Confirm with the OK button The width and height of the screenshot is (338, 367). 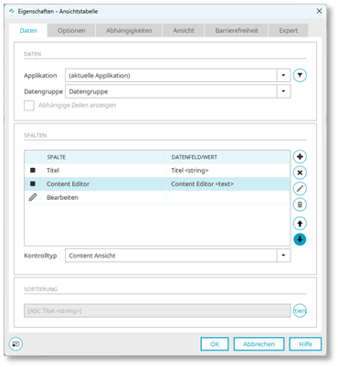[215, 344]
